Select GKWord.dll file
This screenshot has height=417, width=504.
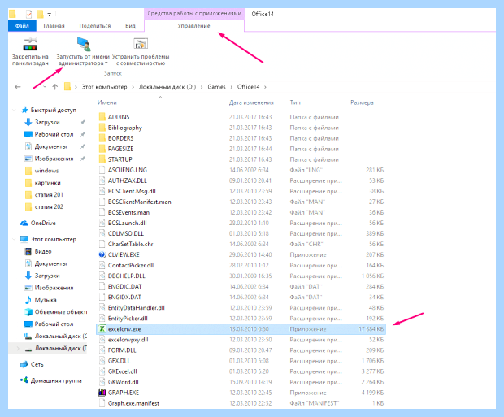[124, 382]
